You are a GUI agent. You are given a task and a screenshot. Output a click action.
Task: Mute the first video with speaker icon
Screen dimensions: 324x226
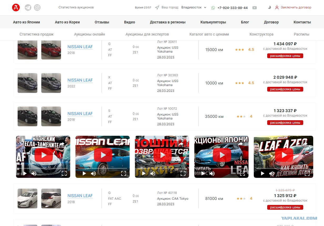[x=34, y=173]
